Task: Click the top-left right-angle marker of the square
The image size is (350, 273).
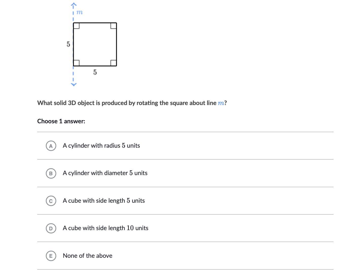Action: coord(76,26)
